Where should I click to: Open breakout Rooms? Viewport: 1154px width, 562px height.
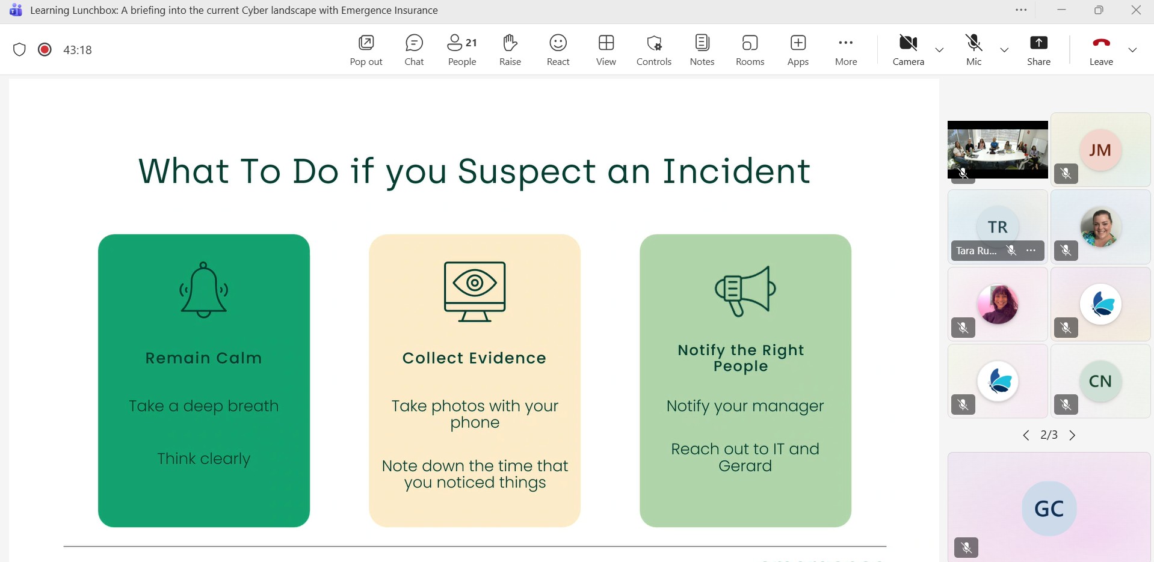coord(750,50)
